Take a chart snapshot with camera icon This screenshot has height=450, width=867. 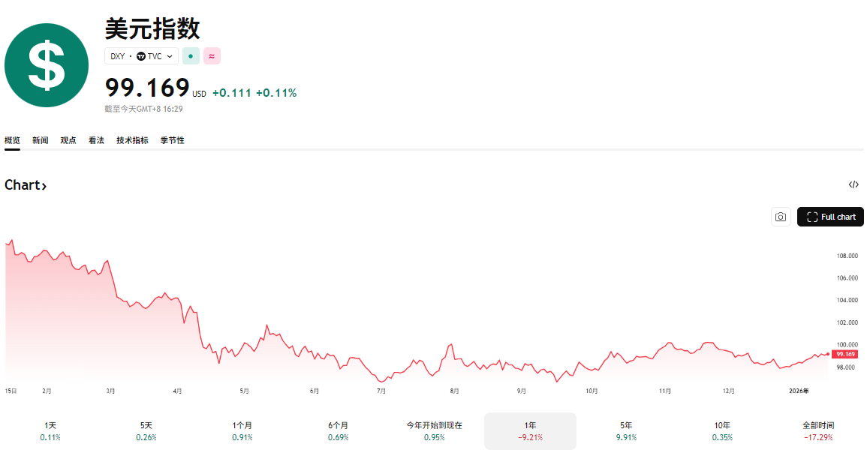click(781, 217)
